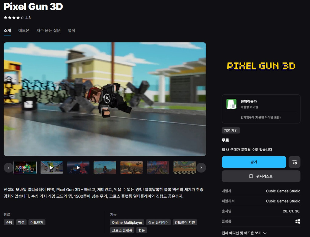Screen dimensions: 310x237
Task: Select the first thumbnail in the carousel
Action: [x=25, y=167]
